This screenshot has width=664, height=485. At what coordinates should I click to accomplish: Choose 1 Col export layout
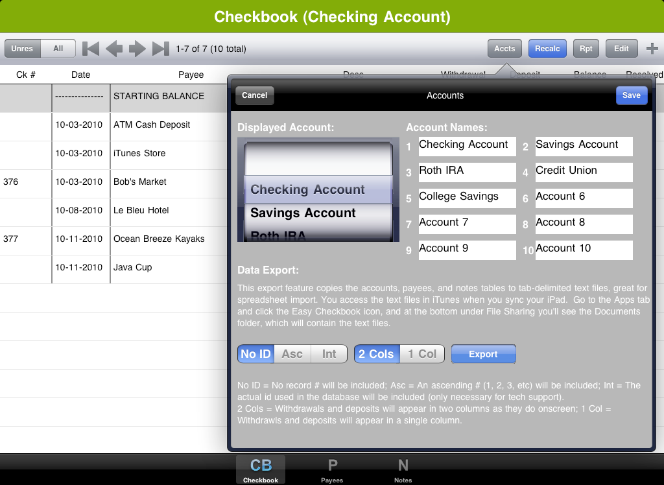click(421, 353)
